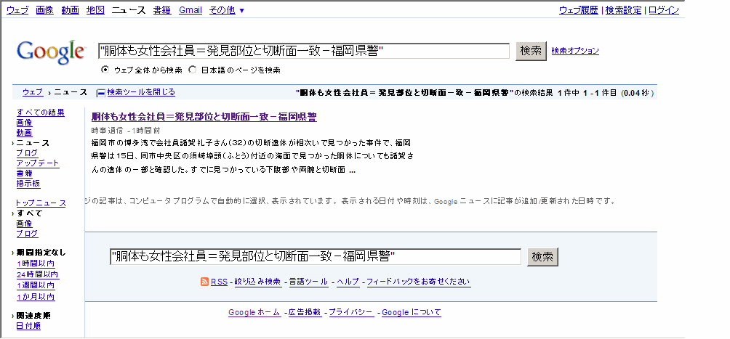Click ログイン link at top right

(x=664, y=10)
